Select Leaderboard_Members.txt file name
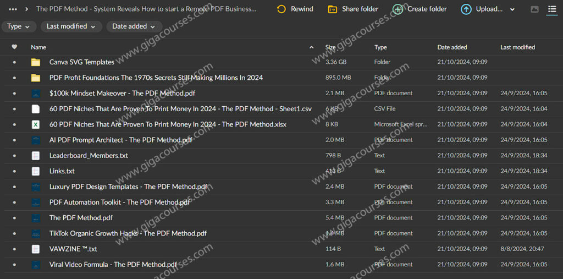The image size is (563, 279). pyautogui.click(x=89, y=156)
